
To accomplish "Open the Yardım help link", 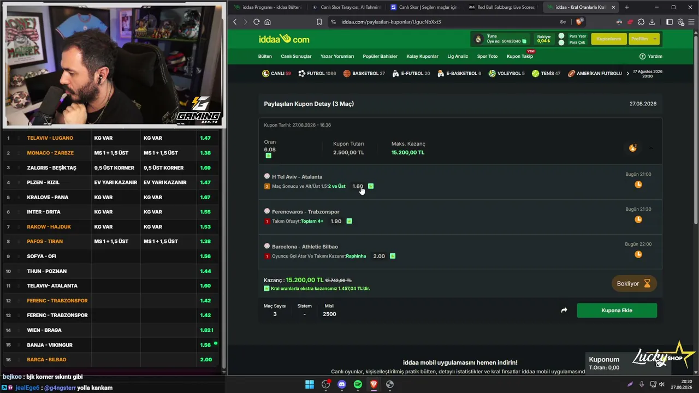I will 651,56.
